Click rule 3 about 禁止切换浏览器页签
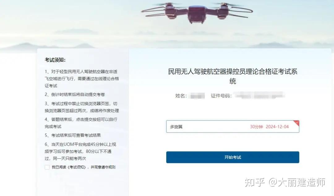 point(82,107)
